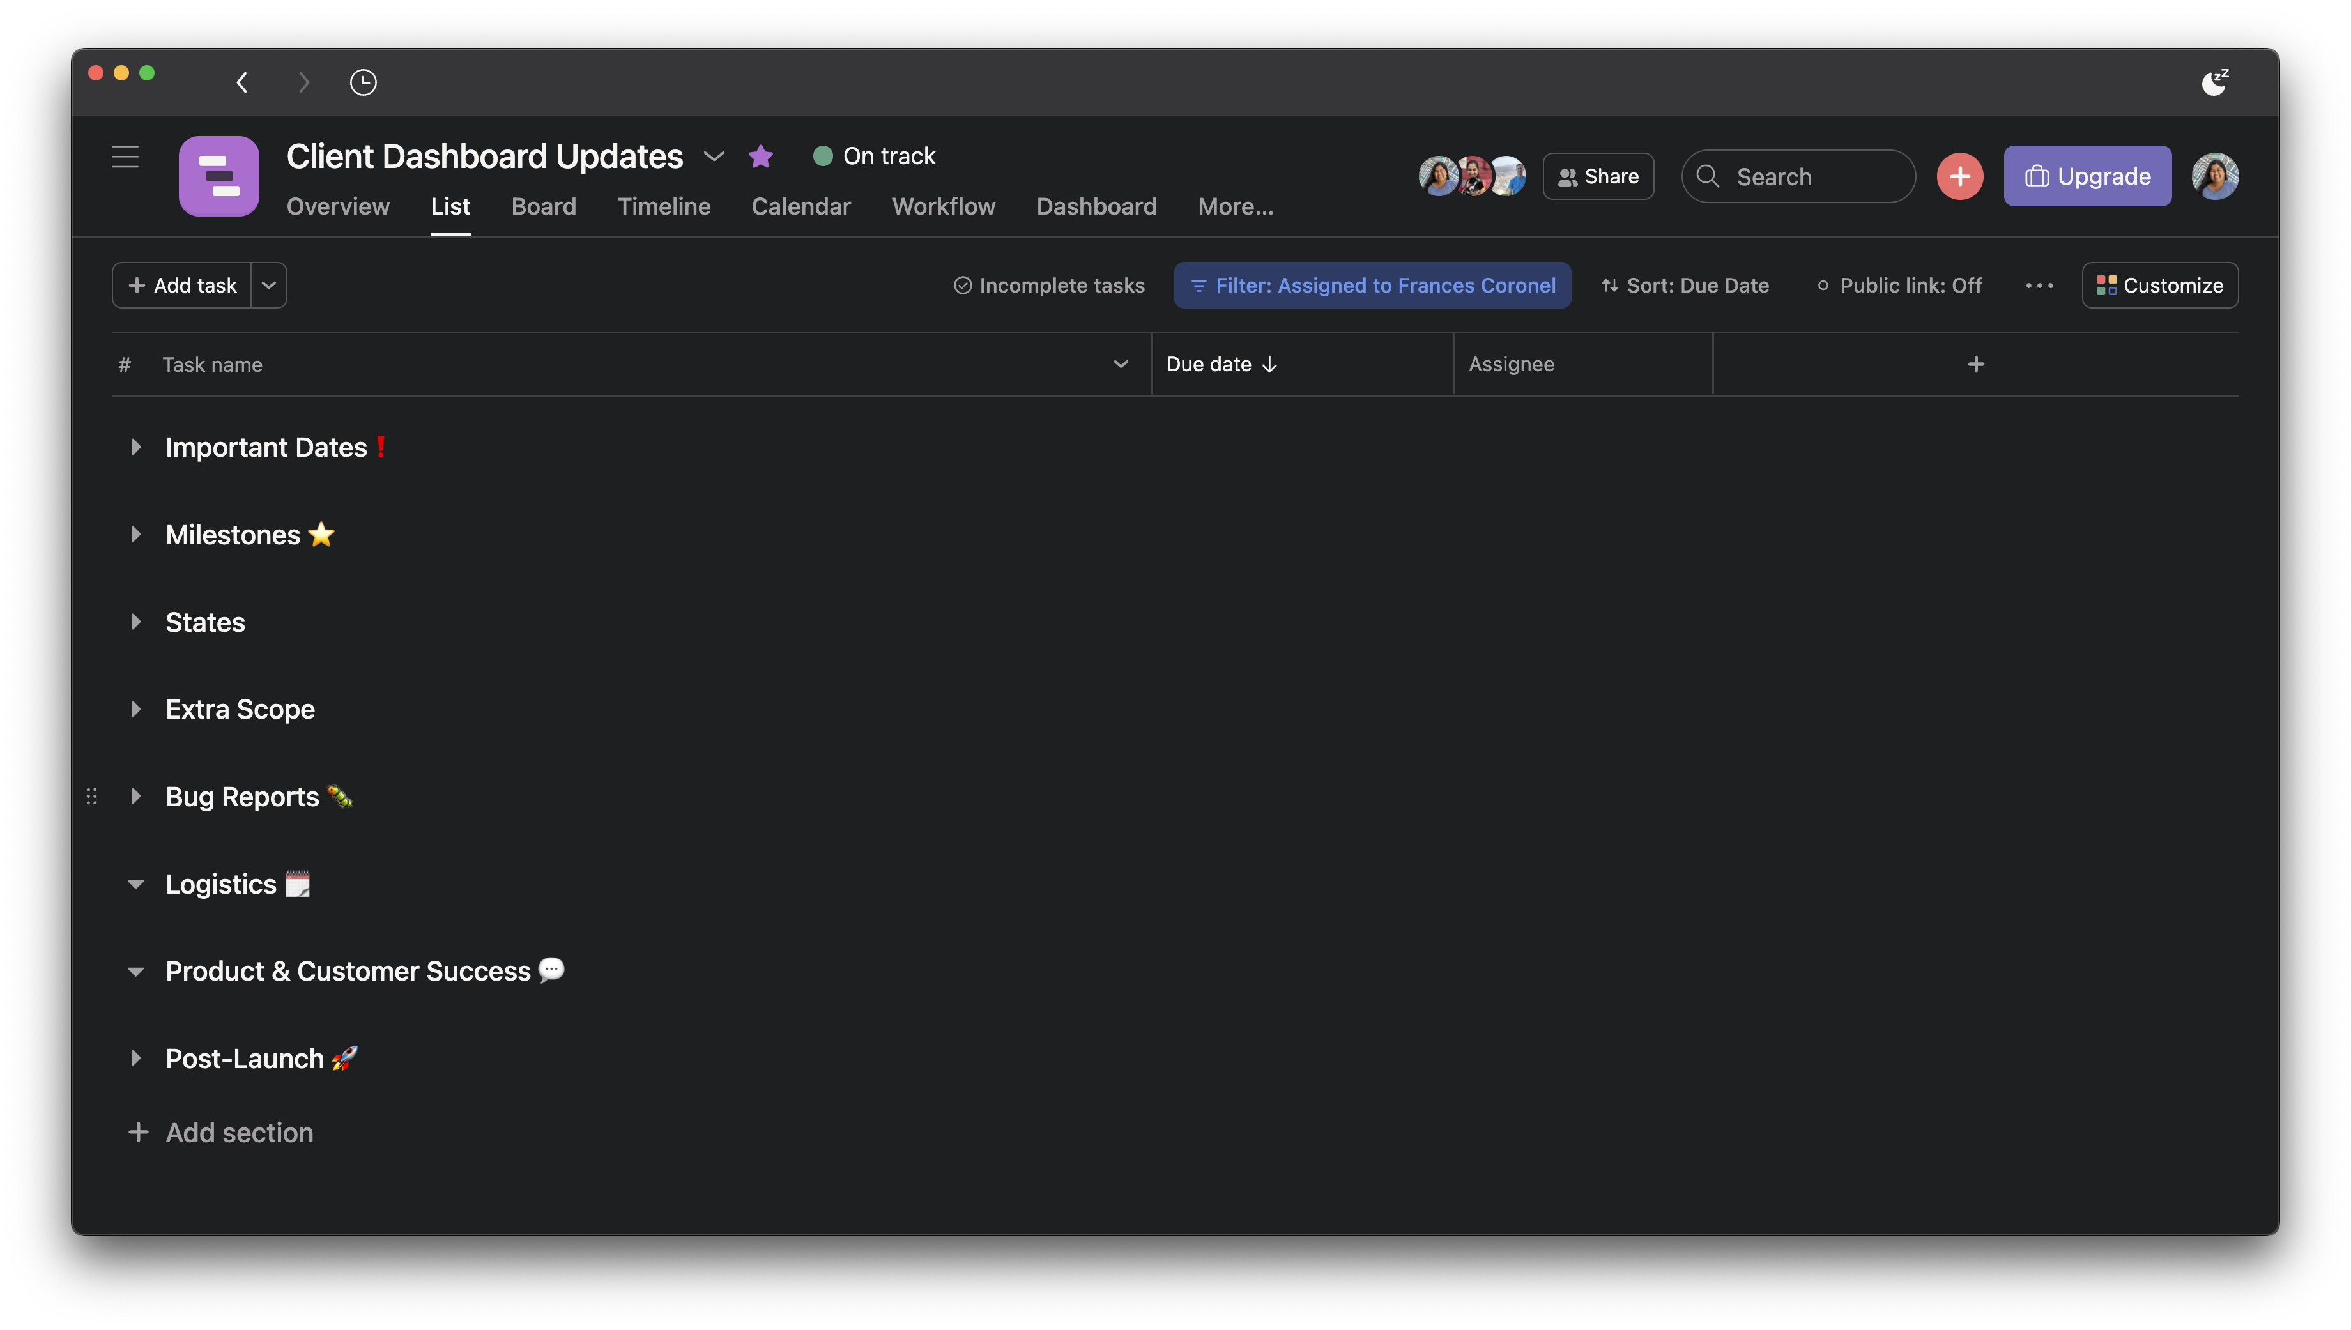Open the Timeline tab
This screenshot has width=2351, height=1330.
663,206
